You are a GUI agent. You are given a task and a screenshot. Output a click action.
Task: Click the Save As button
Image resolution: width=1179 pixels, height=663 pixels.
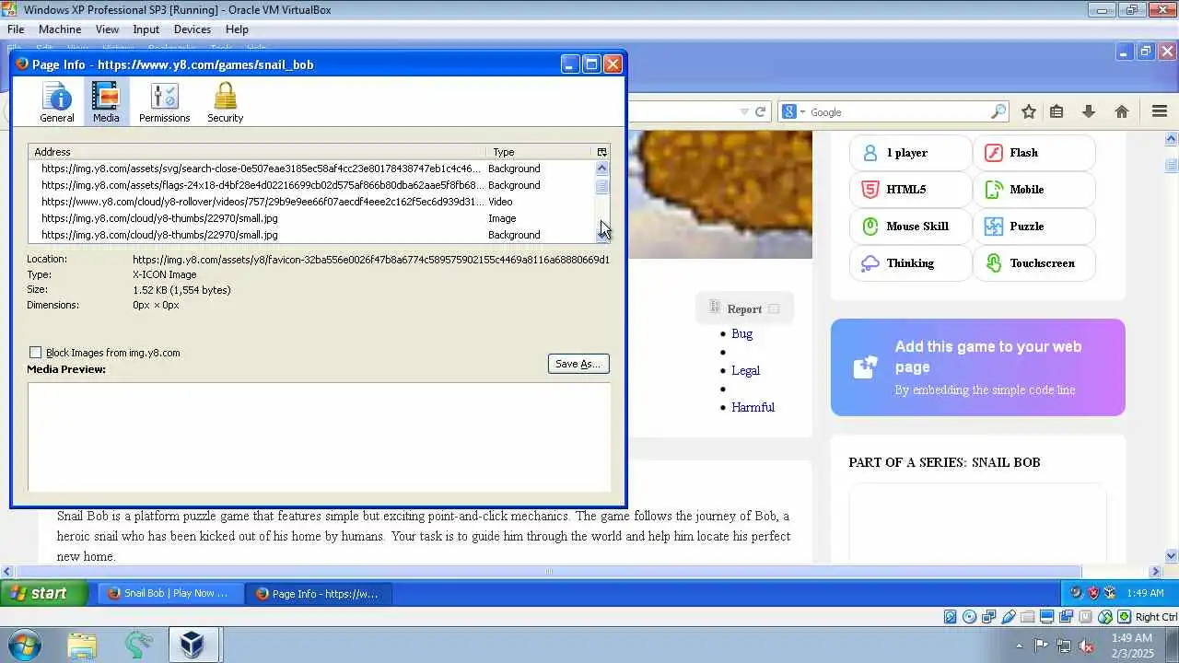pyautogui.click(x=578, y=364)
